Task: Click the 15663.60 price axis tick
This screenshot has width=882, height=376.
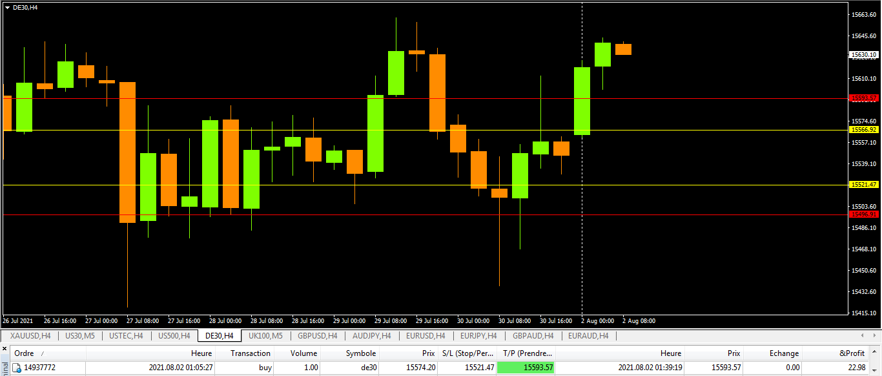Action: (864, 14)
